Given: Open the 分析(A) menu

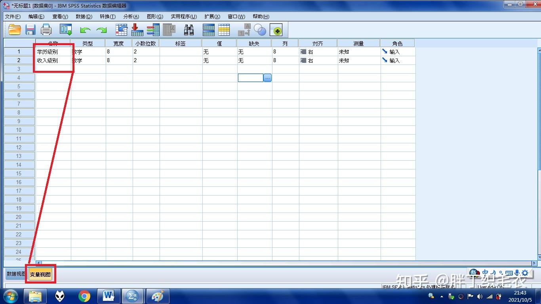Looking at the screenshot, I should point(131,16).
